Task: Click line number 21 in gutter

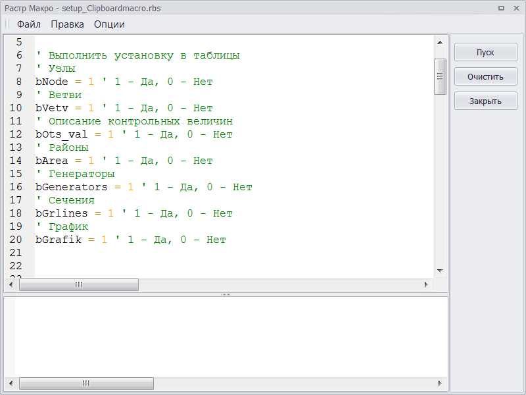Action: click(x=16, y=253)
